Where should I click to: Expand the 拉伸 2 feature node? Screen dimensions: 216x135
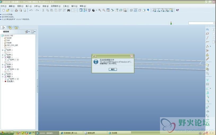pyautogui.click(x=3, y=55)
